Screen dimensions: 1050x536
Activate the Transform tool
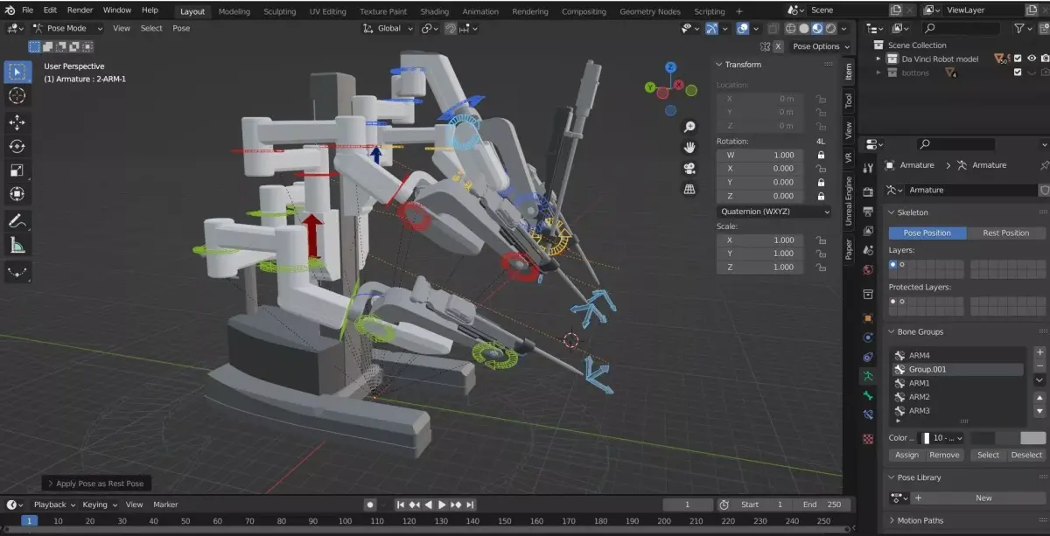17,193
